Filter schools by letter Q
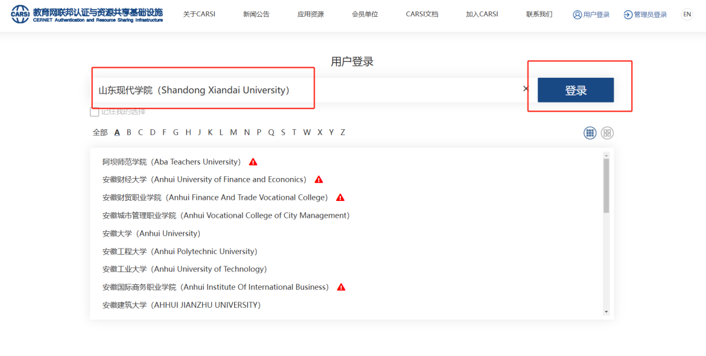Screen dimensions: 706x356 pos(271,132)
